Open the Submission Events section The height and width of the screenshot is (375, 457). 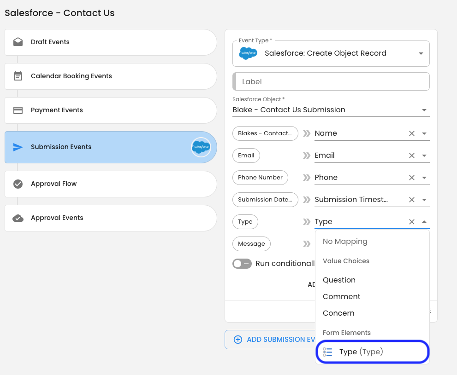pyautogui.click(x=111, y=147)
